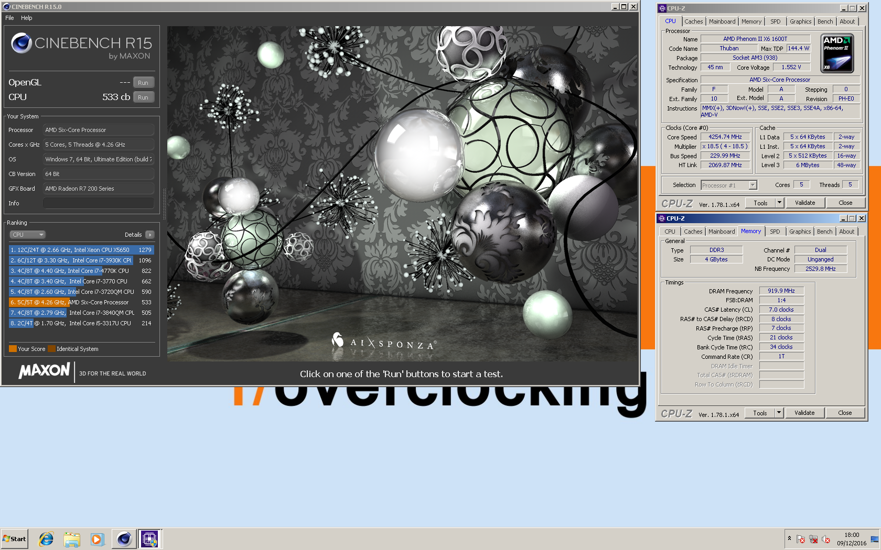
Task: Open Windows Explorer folder icon in taskbar
Action: point(72,538)
